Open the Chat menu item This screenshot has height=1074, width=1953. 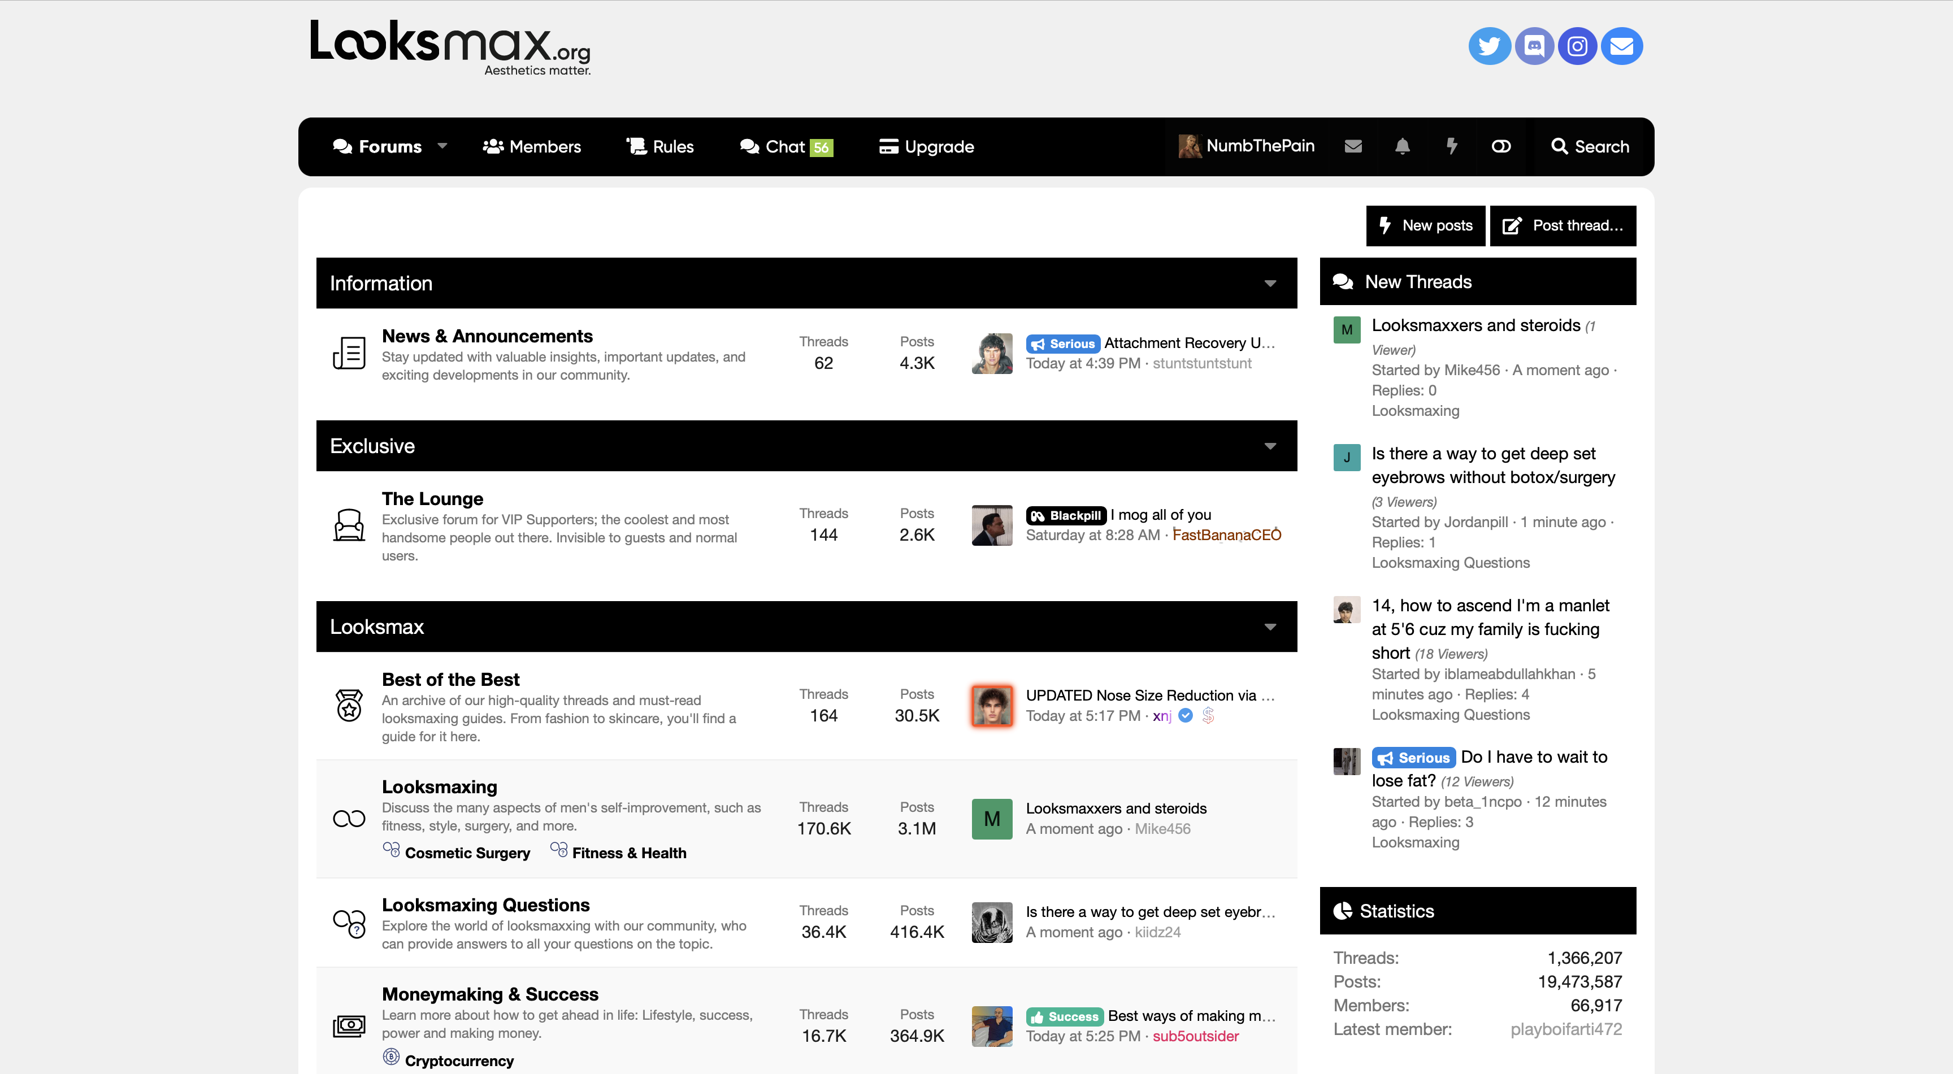coord(785,146)
